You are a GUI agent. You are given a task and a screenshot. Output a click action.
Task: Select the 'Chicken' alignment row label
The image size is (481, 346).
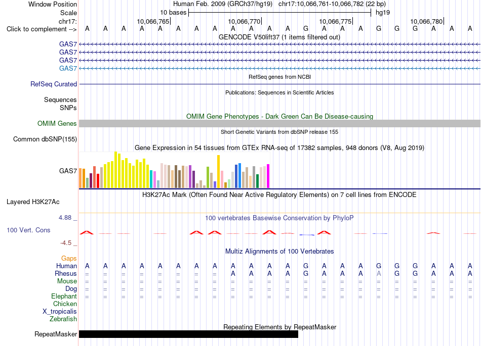point(65,304)
